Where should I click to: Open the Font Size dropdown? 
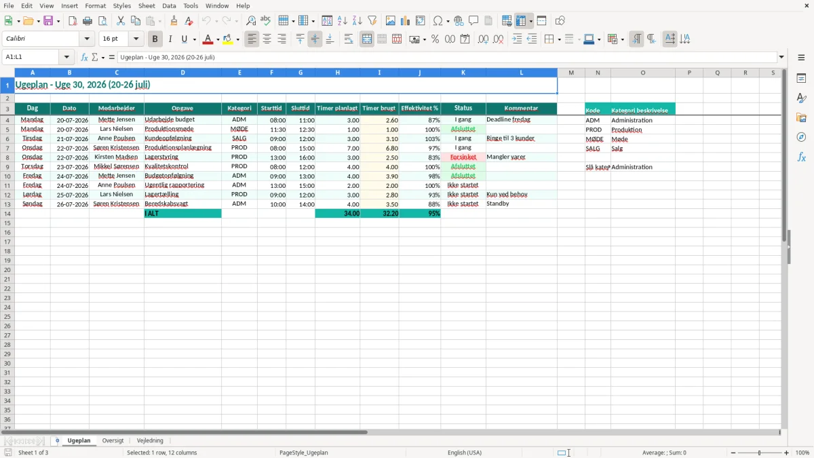click(x=136, y=39)
